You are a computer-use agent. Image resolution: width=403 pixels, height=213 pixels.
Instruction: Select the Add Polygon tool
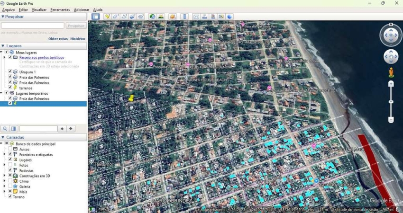coord(116,17)
